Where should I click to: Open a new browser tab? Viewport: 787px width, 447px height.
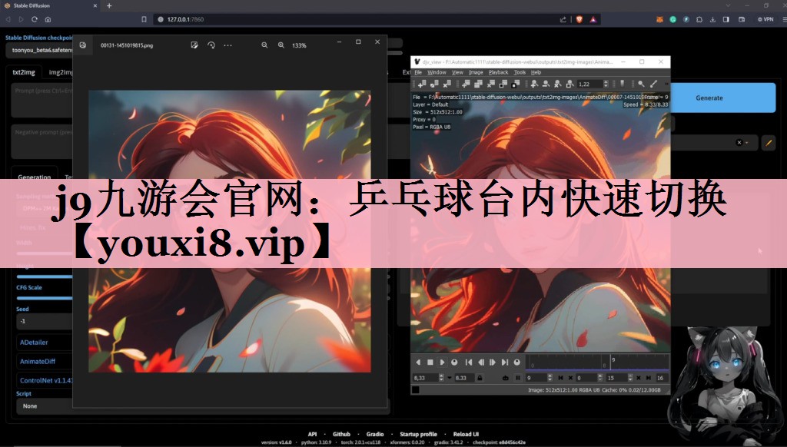[109, 5]
